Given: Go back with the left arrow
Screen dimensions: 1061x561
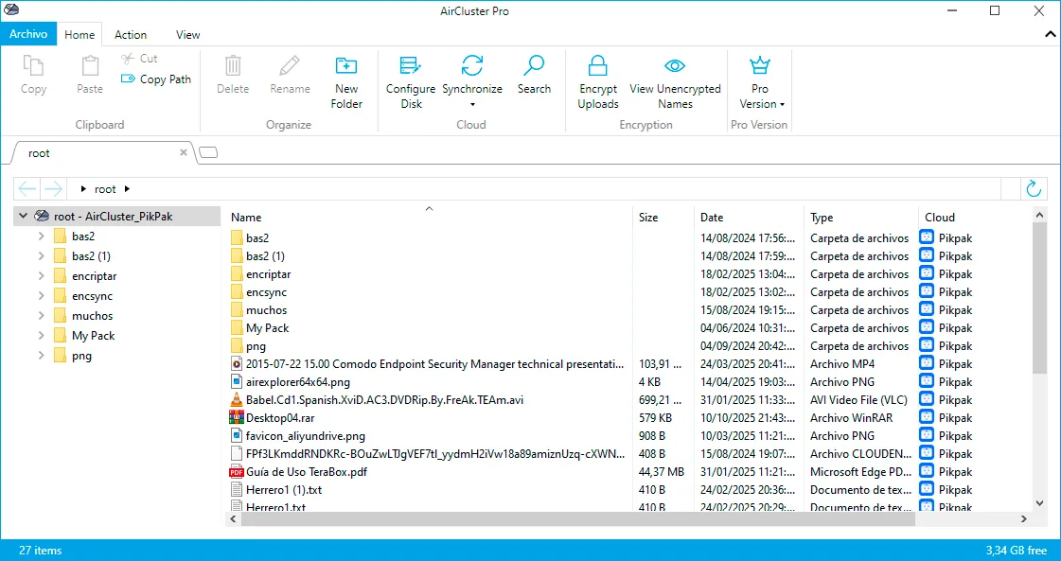Looking at the screenshot, I should pyautogui.click(x=27, y=189).
